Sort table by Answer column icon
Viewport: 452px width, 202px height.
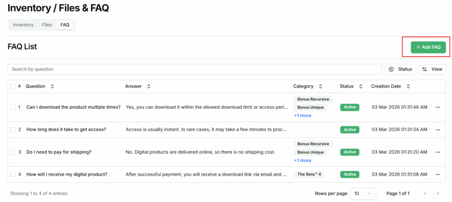tap(149, 87)
